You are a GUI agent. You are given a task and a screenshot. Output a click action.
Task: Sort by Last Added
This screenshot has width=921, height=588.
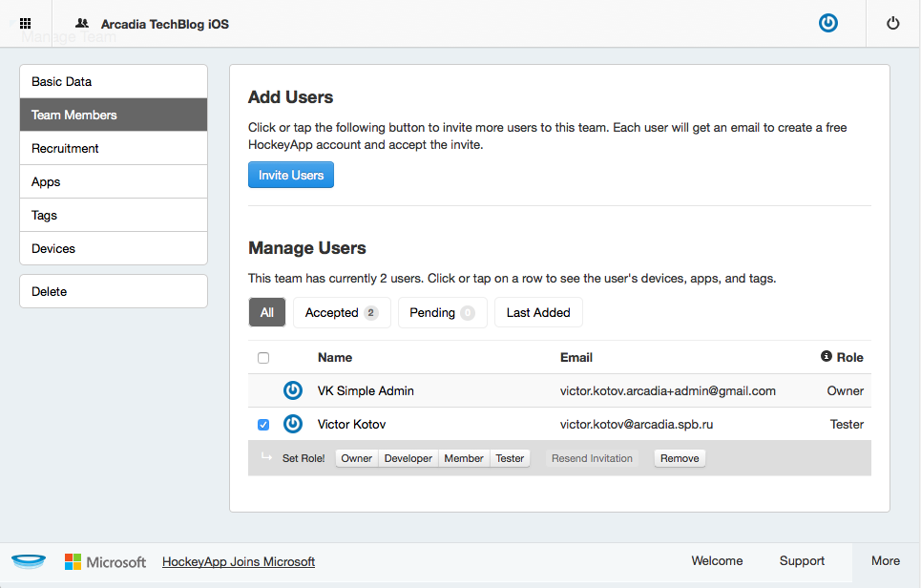(x=538, y=312)
